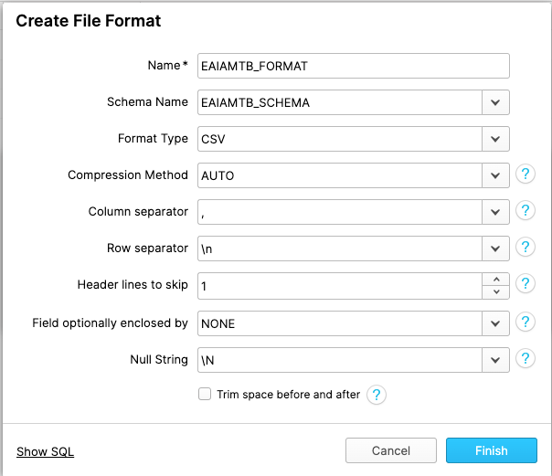Open help for Row separator
Screen dimensions: 552x476
[525, 248]
